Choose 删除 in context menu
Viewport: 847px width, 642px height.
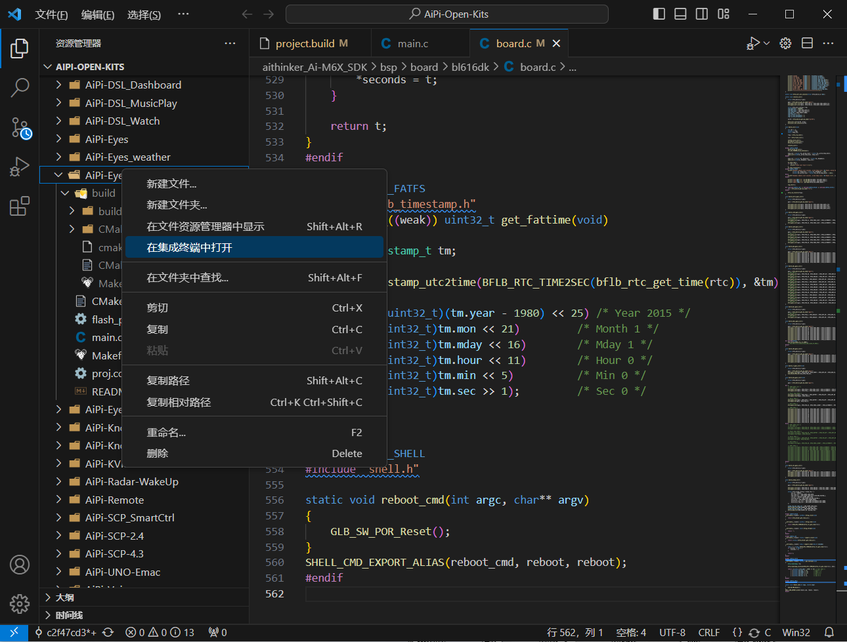[x=254, y=454]
